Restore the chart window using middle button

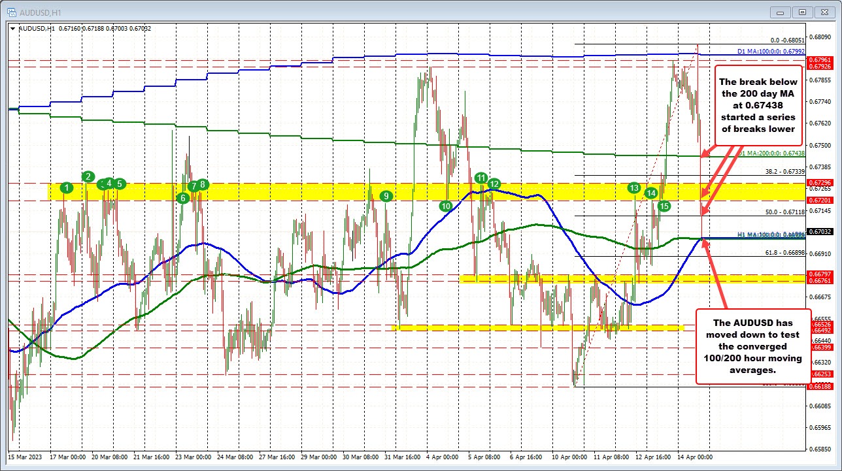click(803, 12)
